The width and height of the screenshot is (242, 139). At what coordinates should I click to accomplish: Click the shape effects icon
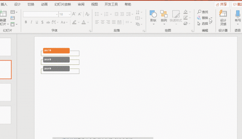tap(186, 23)
